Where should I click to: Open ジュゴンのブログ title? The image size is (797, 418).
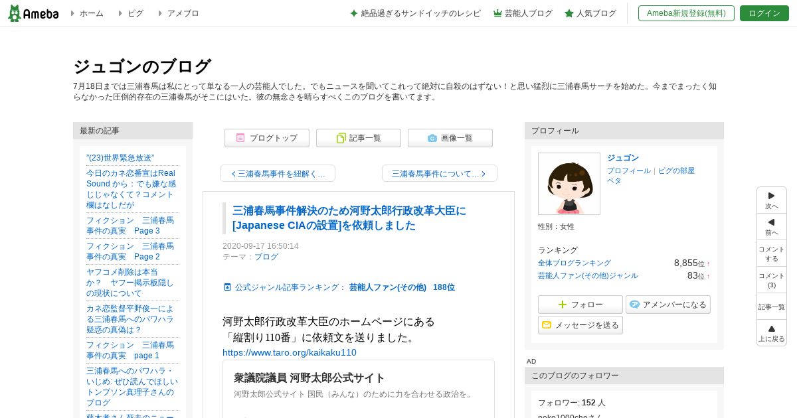(x=142, y=66)
